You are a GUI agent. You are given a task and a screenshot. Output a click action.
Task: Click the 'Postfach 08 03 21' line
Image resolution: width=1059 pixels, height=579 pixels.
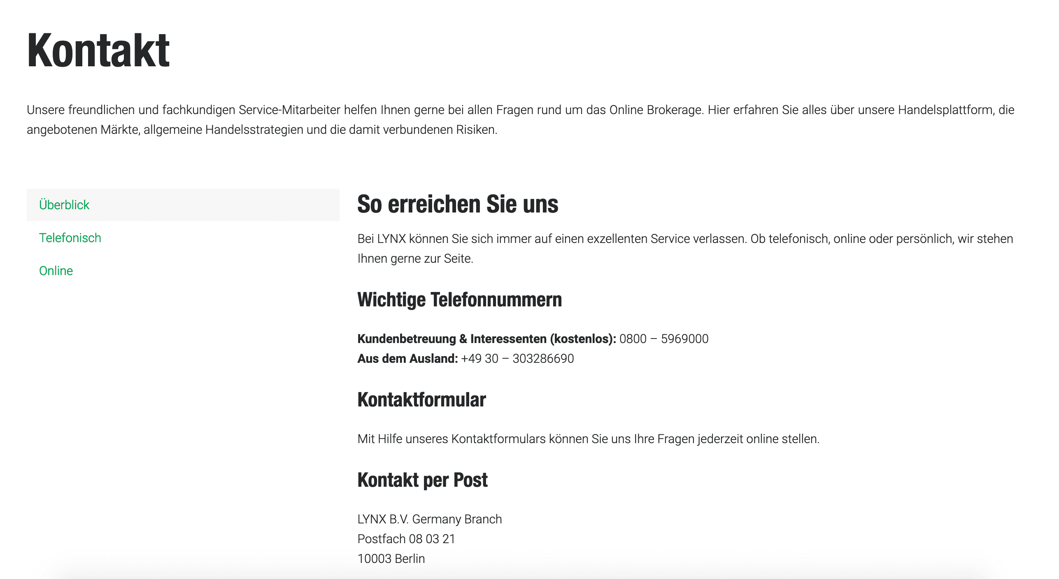406,539
